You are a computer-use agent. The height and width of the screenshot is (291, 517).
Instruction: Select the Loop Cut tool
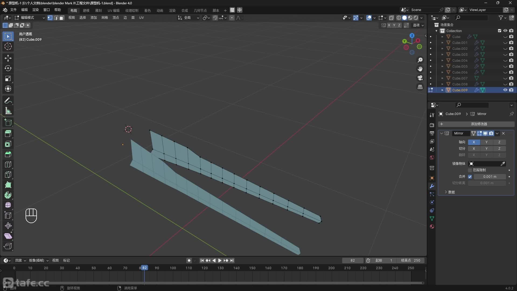8,164
